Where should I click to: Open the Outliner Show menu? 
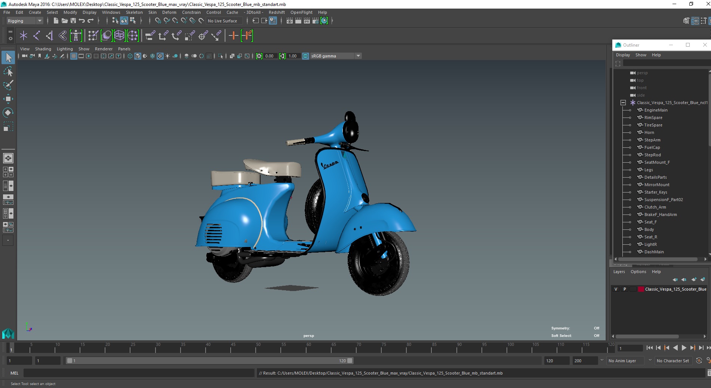[x=641, y=55]
